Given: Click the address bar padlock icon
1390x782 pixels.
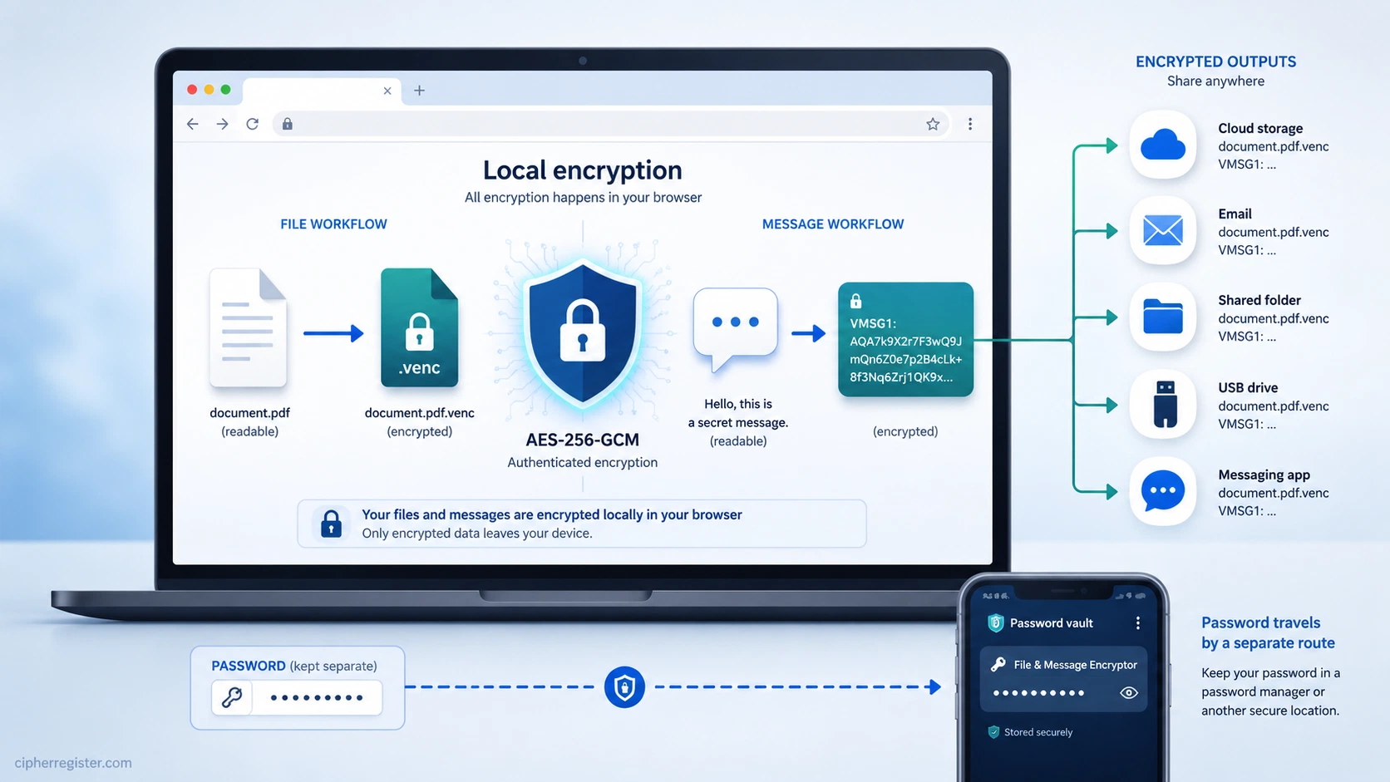Looking at the screenshot, I should pos(288,124).
